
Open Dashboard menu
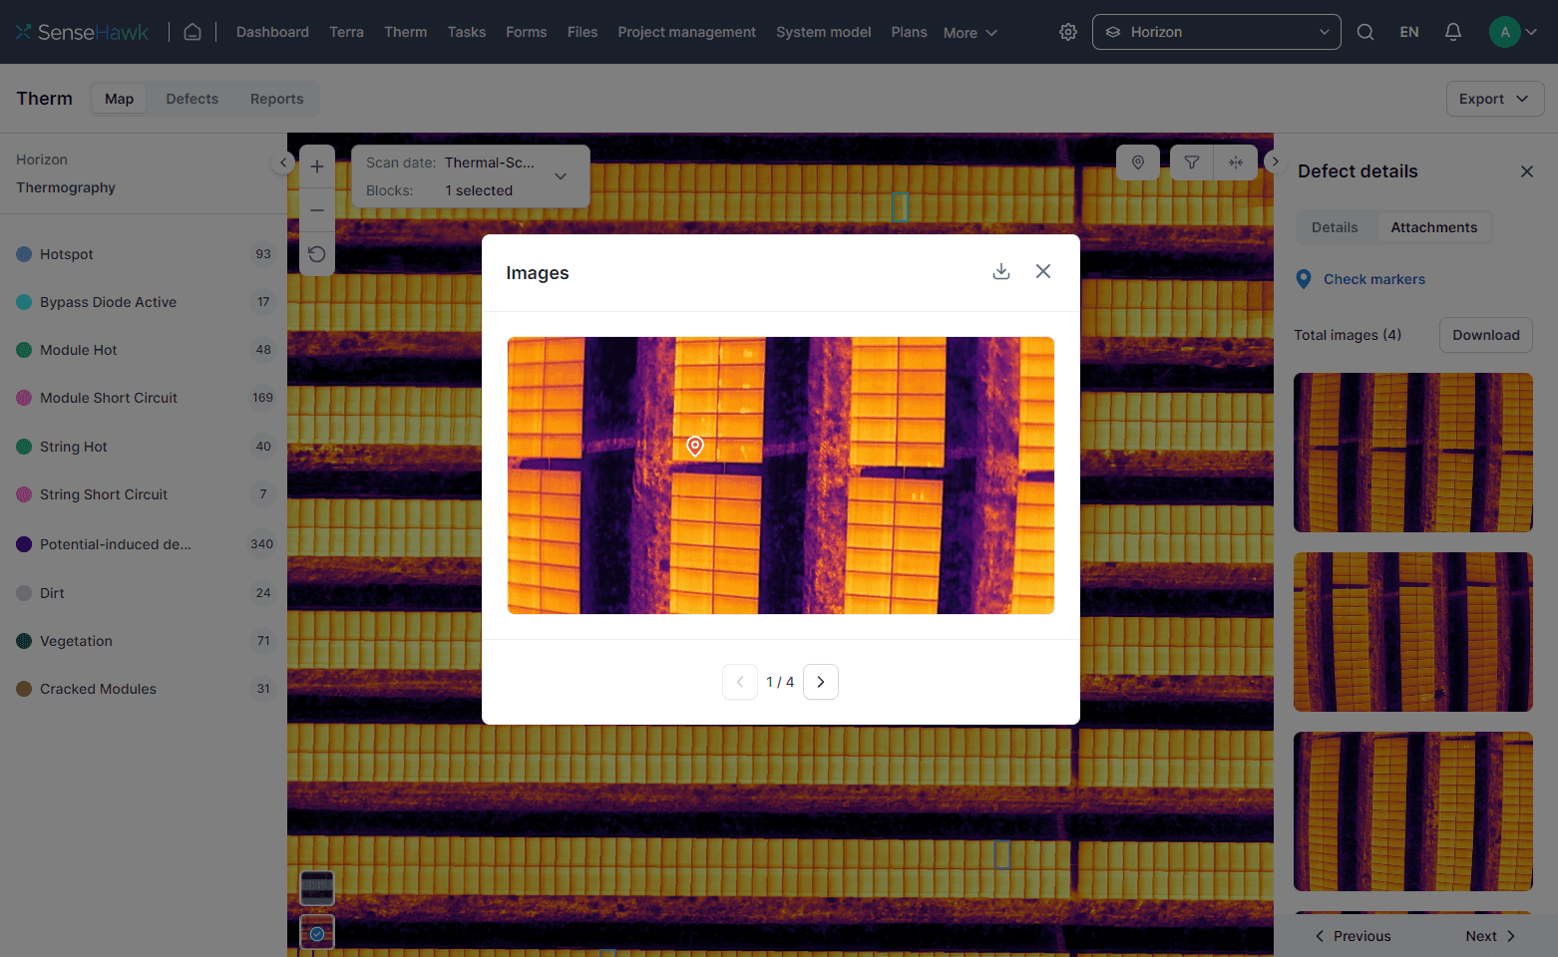(272, 32)
